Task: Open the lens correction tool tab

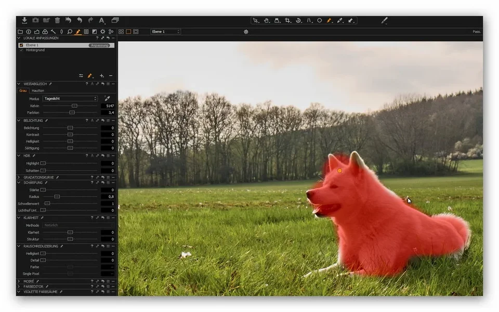Action: tap(61, 32)
